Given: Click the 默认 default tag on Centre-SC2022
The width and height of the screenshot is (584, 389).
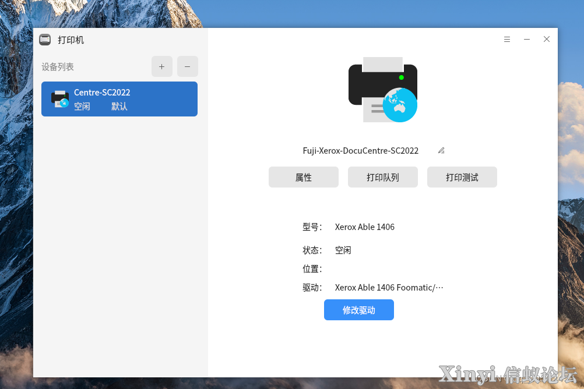Looking at the screenshot, I should pyautogui.click(x=119, y=107).
